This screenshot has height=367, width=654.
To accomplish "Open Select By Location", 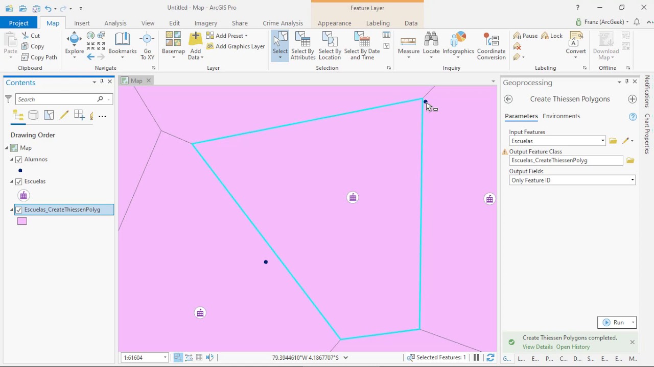I will pyautogui.click(x=330, y=45).
